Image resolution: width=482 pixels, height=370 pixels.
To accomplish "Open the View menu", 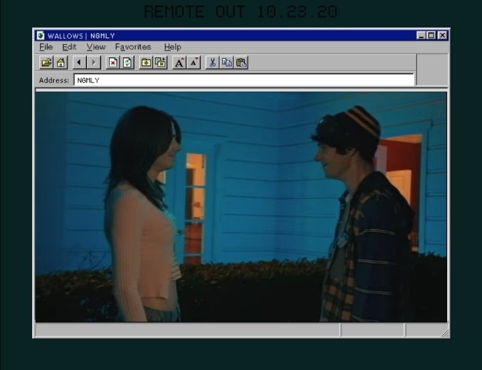I will pos(96,47).
